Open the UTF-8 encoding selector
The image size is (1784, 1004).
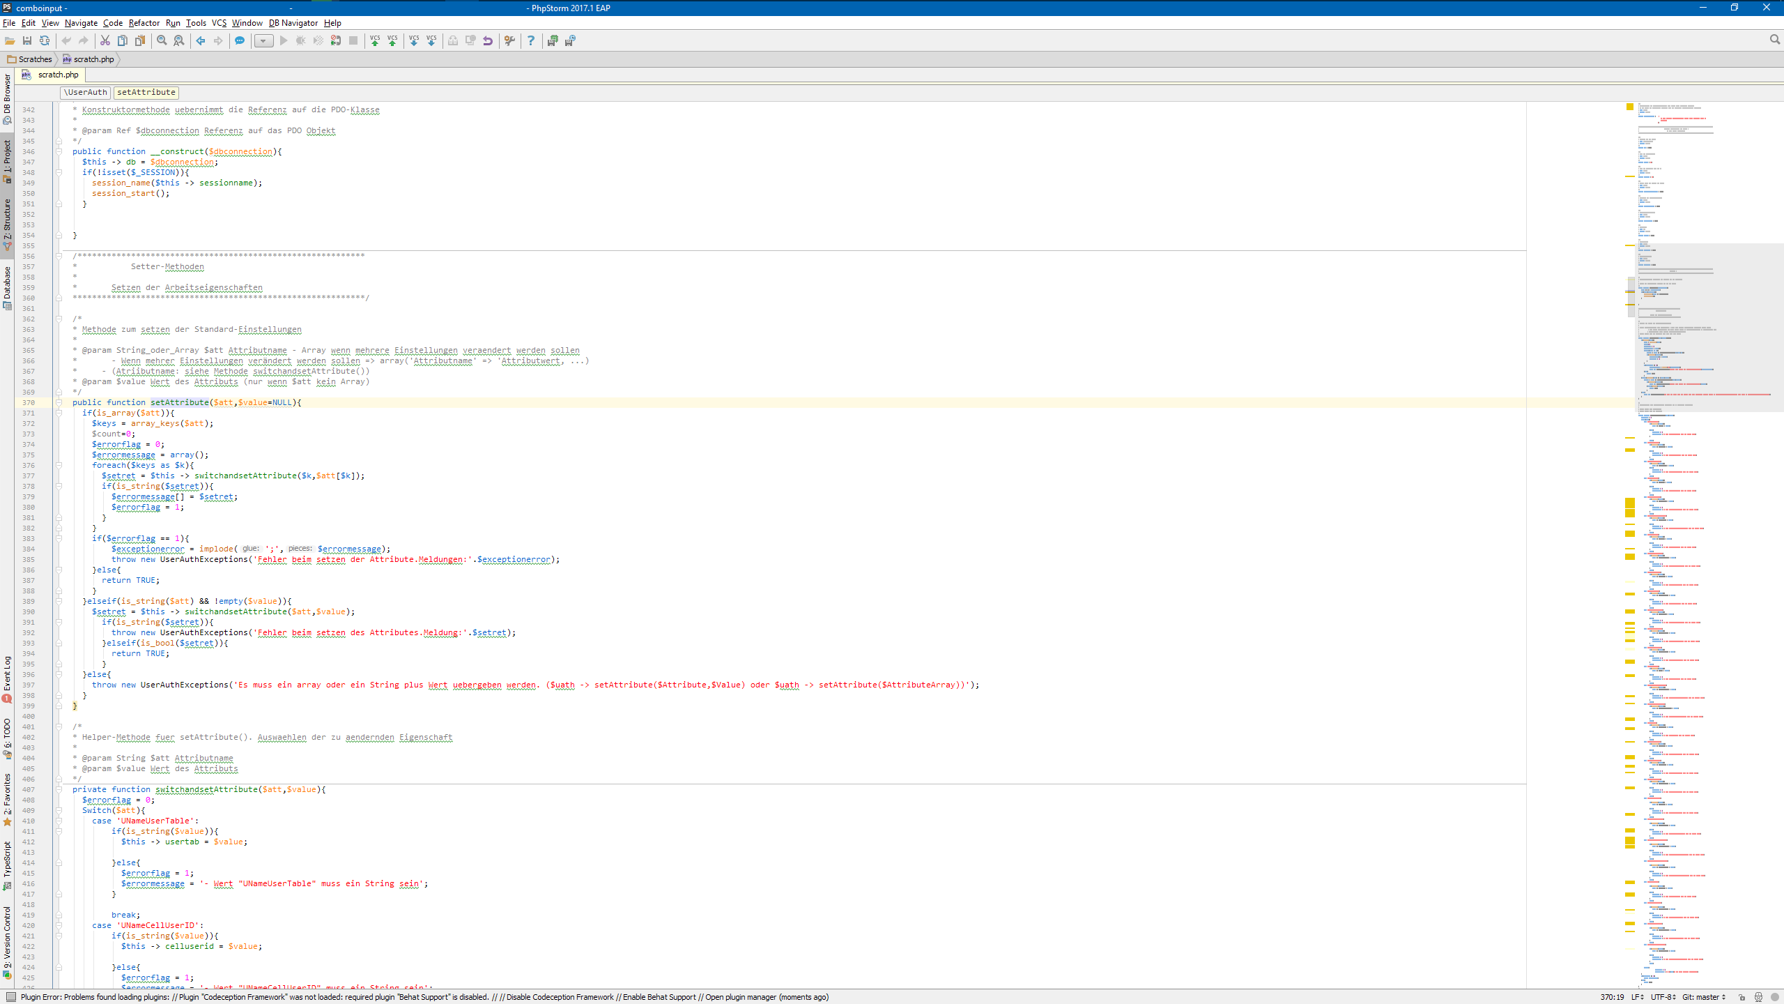[x=1663, y=997]
